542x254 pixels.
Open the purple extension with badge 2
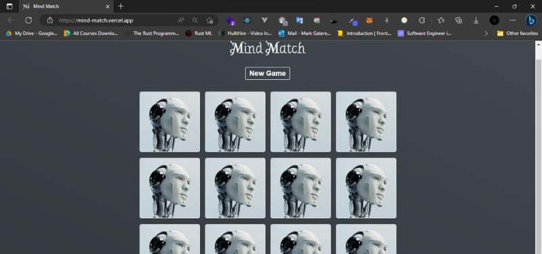pyautogui.click(x=230, y=21)
